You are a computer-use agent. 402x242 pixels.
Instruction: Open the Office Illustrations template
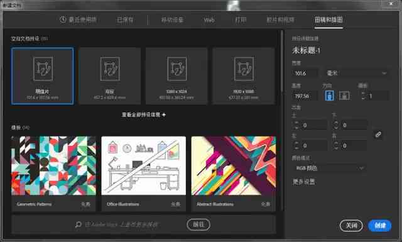pos(144,173)
